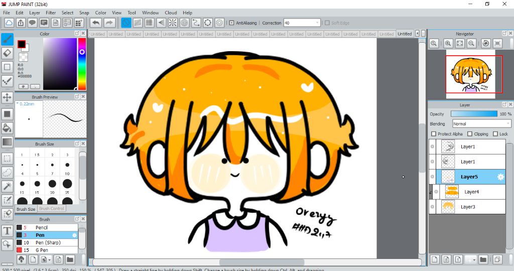This screenshot has width=514, height=271.
Task: Toggle the AntiAliasing checkbox
Action: tap(231, 23)
